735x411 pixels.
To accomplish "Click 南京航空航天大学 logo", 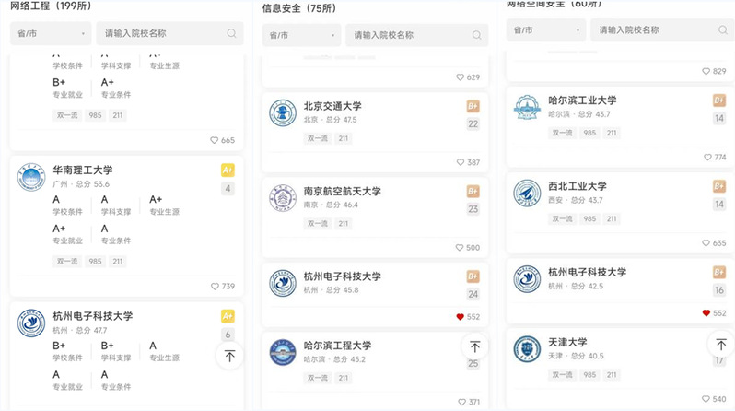I will click(283, 198).
